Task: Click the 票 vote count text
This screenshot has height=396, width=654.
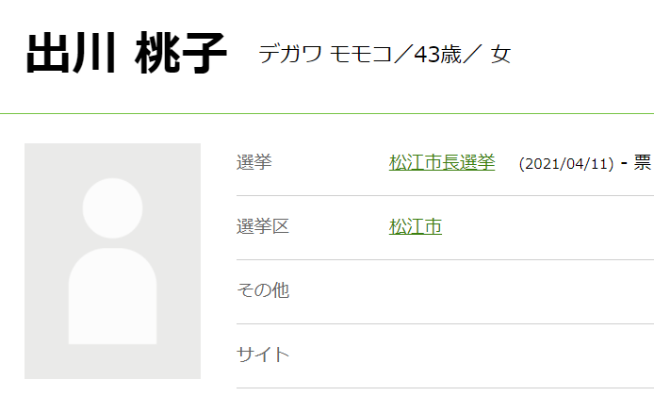Action: pos(642,162)
